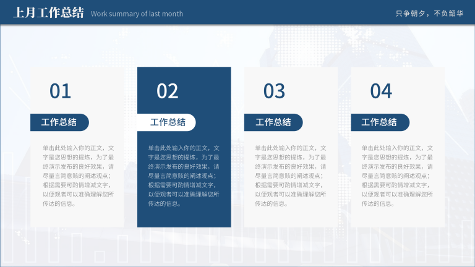Select the number 01 heading
This screenshot has height=267, width=475.
[x=61, y=91]
